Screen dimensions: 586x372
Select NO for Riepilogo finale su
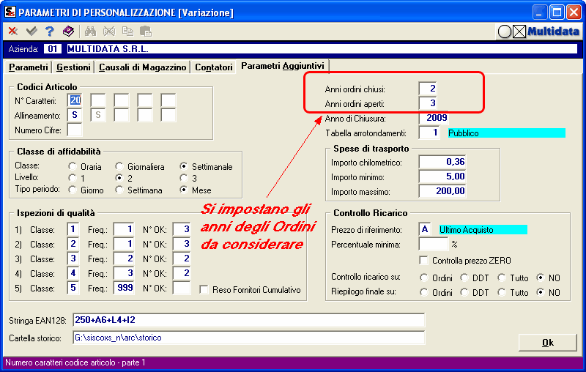(x=541, y=292)
